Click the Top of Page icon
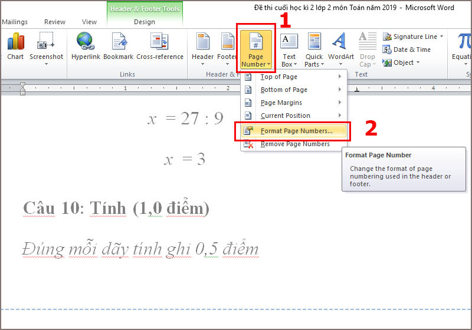The image size is (472, 330). pos(248,77)
